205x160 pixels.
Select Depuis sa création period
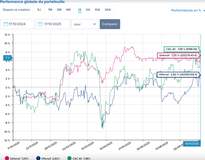(x=16, y=10)
